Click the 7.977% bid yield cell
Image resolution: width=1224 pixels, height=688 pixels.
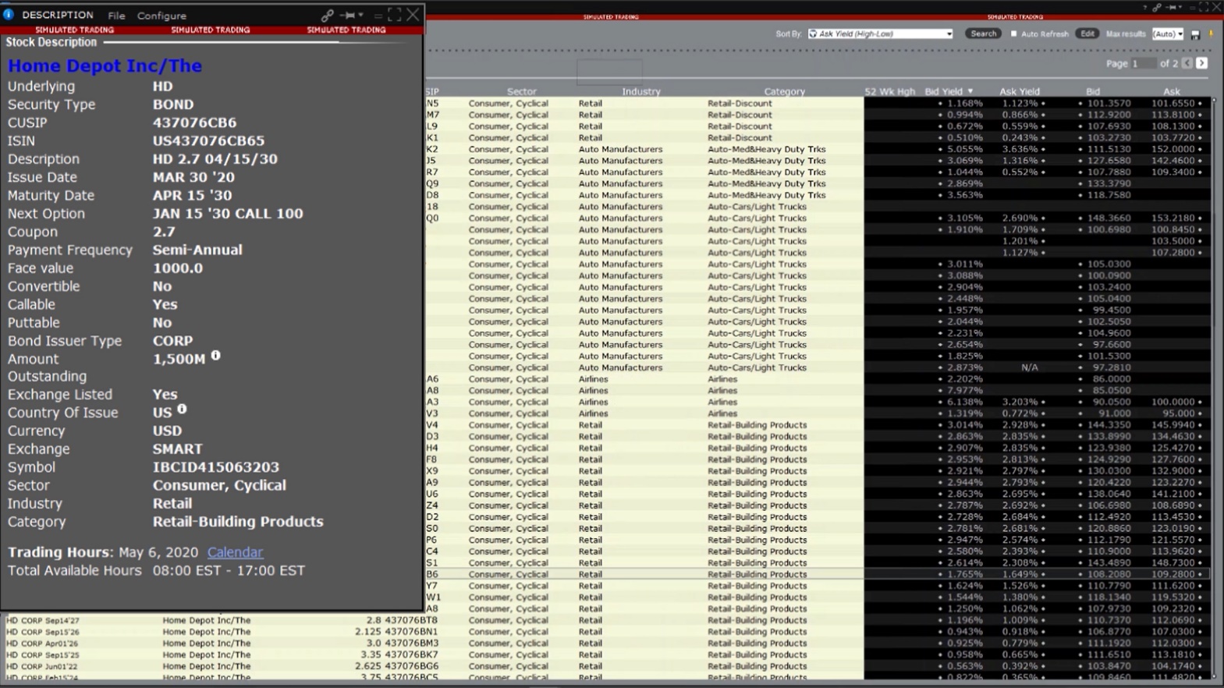(963, 391)
